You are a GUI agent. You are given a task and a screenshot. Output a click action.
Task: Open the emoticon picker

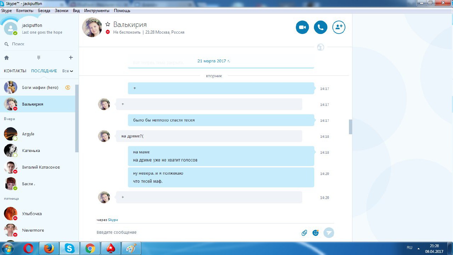click(315, 233)
